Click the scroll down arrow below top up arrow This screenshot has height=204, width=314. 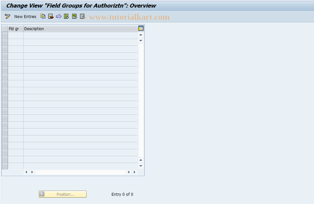[141, 41]
